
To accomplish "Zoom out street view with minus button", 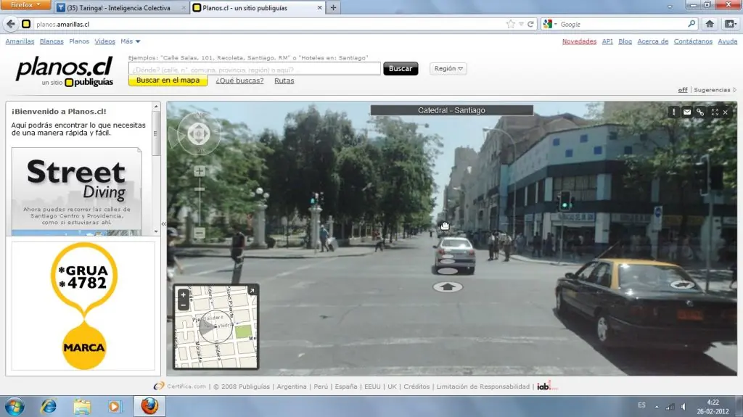I will click(200, 233).
